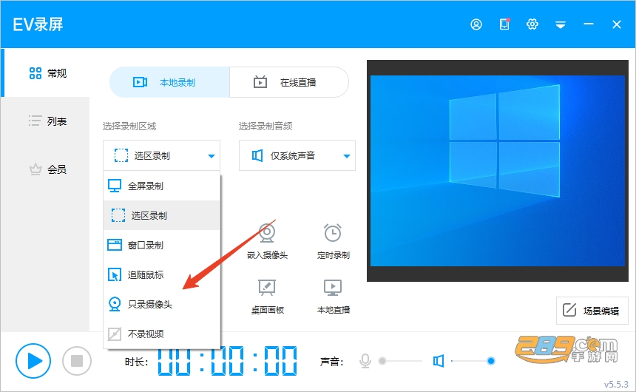Screen dimensions: 636x392
Task: Open the 本地直播 local live icon
Action: point(333,288)
